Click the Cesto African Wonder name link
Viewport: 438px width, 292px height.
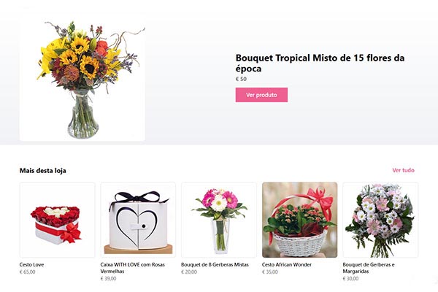(x=287, y=264)
